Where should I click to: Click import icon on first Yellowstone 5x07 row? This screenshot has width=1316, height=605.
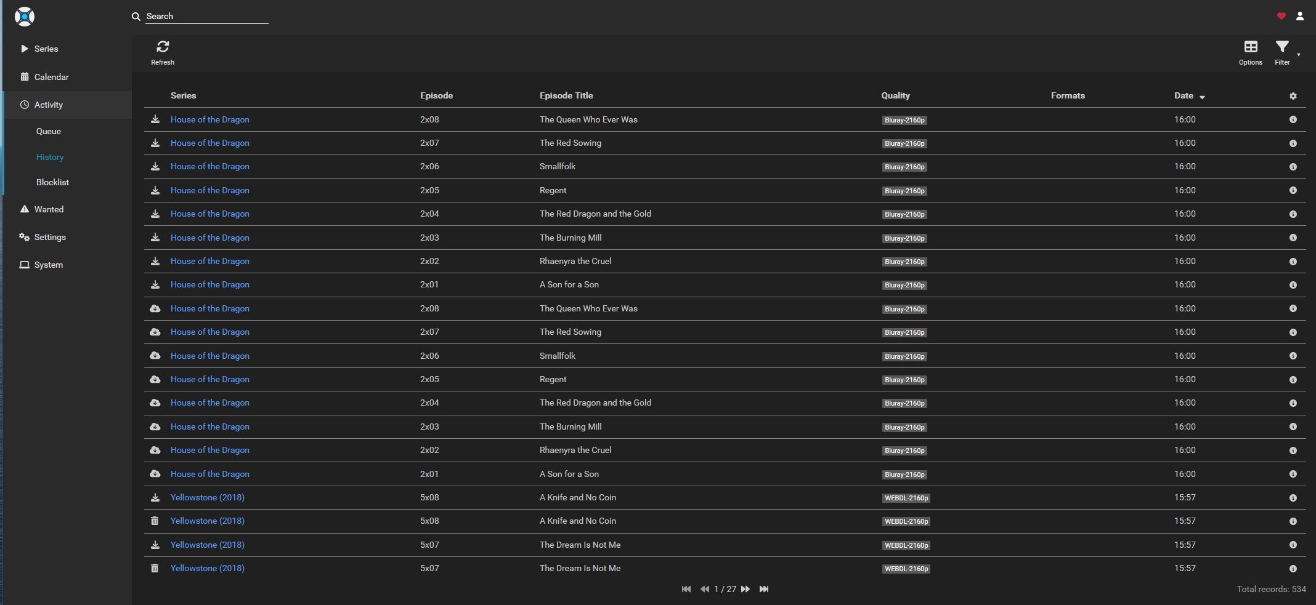click(155, 545)
